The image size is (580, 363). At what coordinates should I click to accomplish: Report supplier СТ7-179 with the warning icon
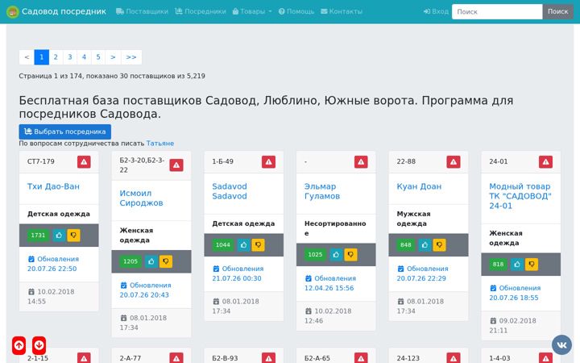coord(84,162)
